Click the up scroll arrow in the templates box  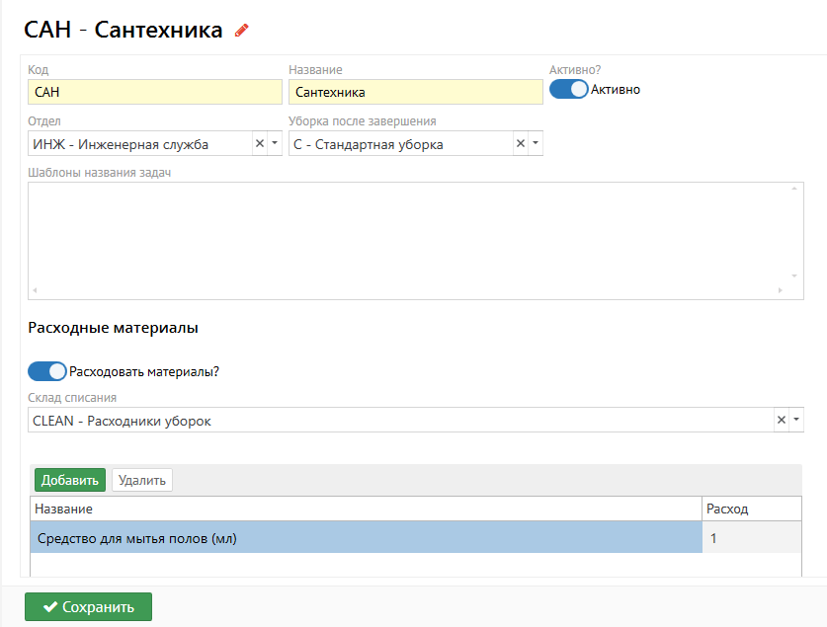coord(793,190)
